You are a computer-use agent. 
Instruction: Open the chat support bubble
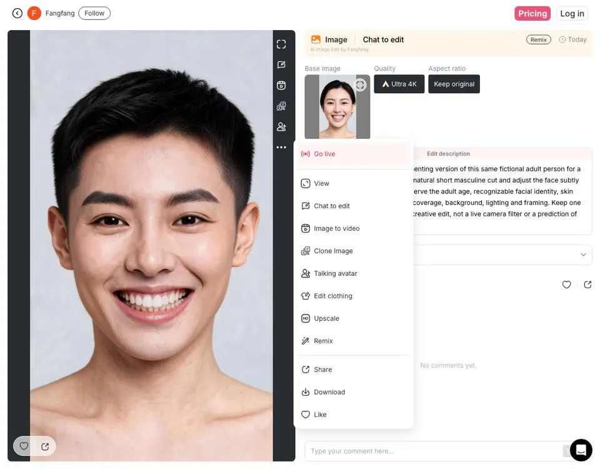coord(581,450)
